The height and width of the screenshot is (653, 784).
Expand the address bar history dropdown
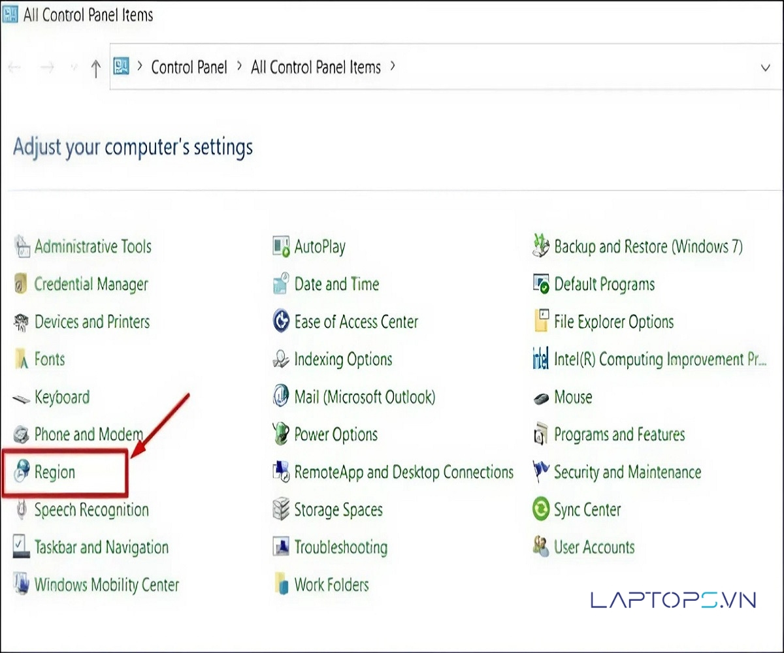pos(765,68)
